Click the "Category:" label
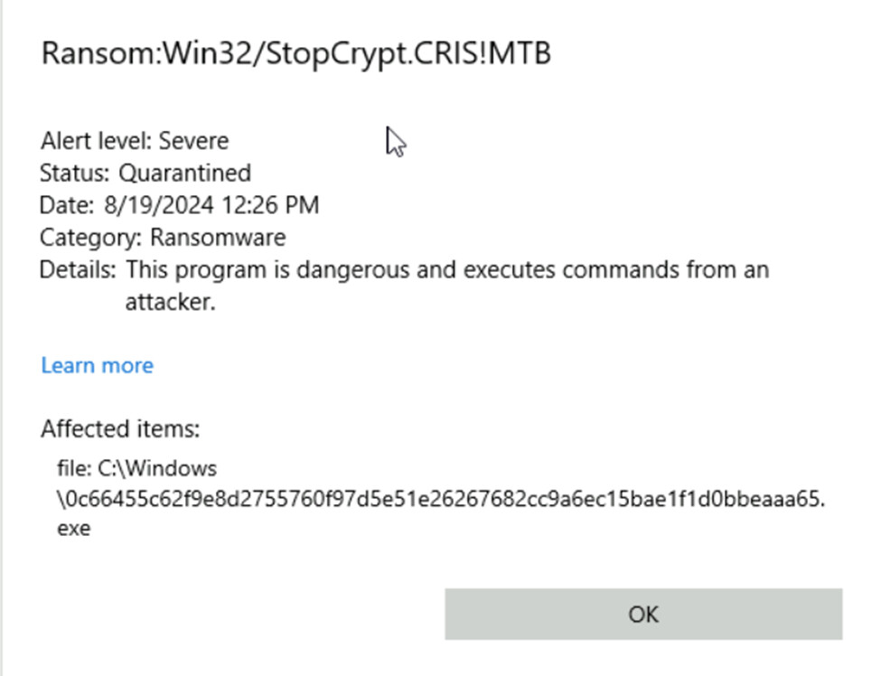This screenshot has height=676, width=881. click(91, 238)
